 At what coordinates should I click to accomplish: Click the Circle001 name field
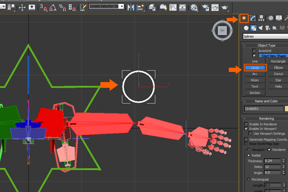click(264, 108)
